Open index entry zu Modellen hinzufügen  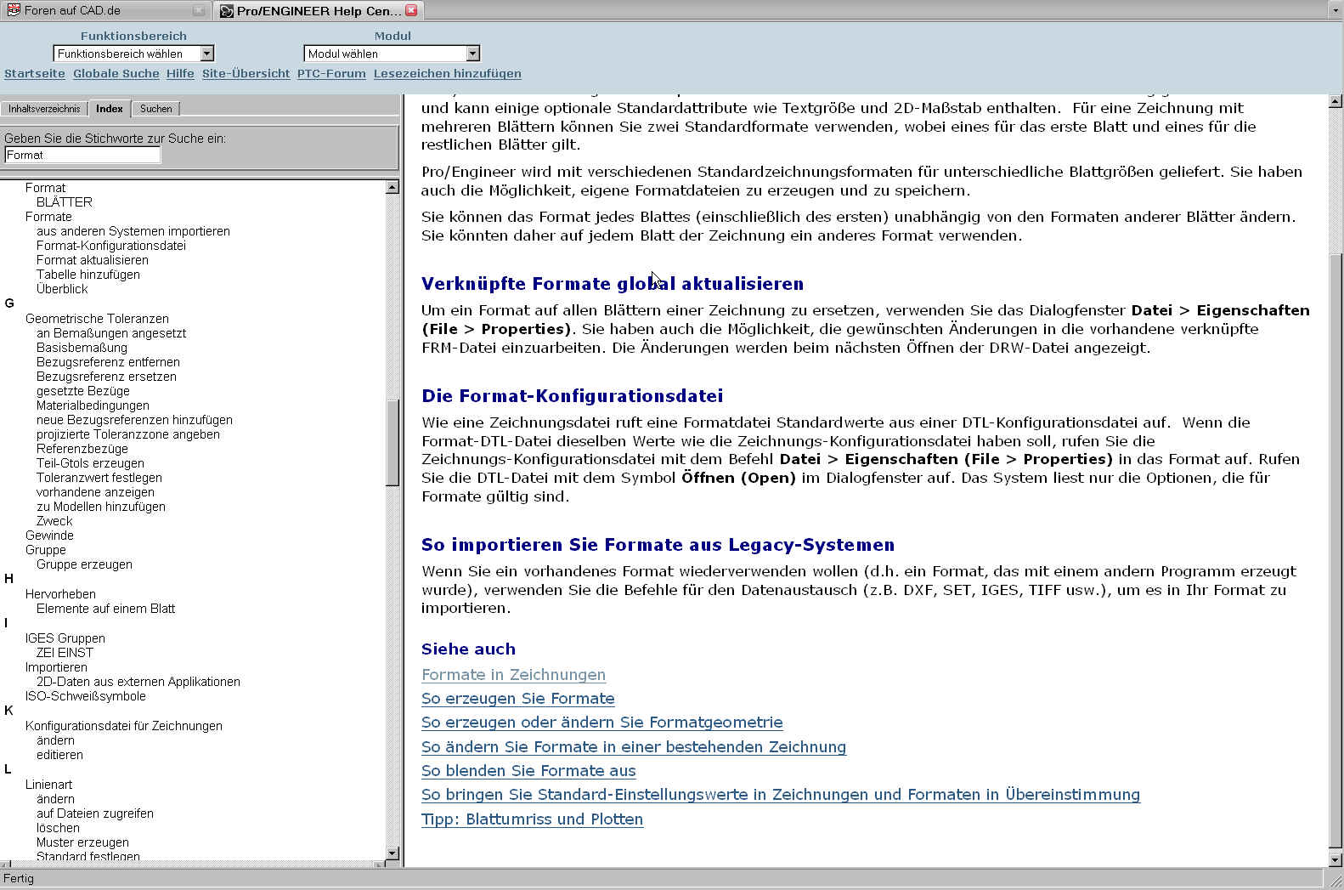pyautogui.click(x=101, y=507)
